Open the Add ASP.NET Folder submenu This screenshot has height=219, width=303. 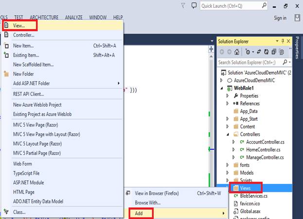click(62, 83)
